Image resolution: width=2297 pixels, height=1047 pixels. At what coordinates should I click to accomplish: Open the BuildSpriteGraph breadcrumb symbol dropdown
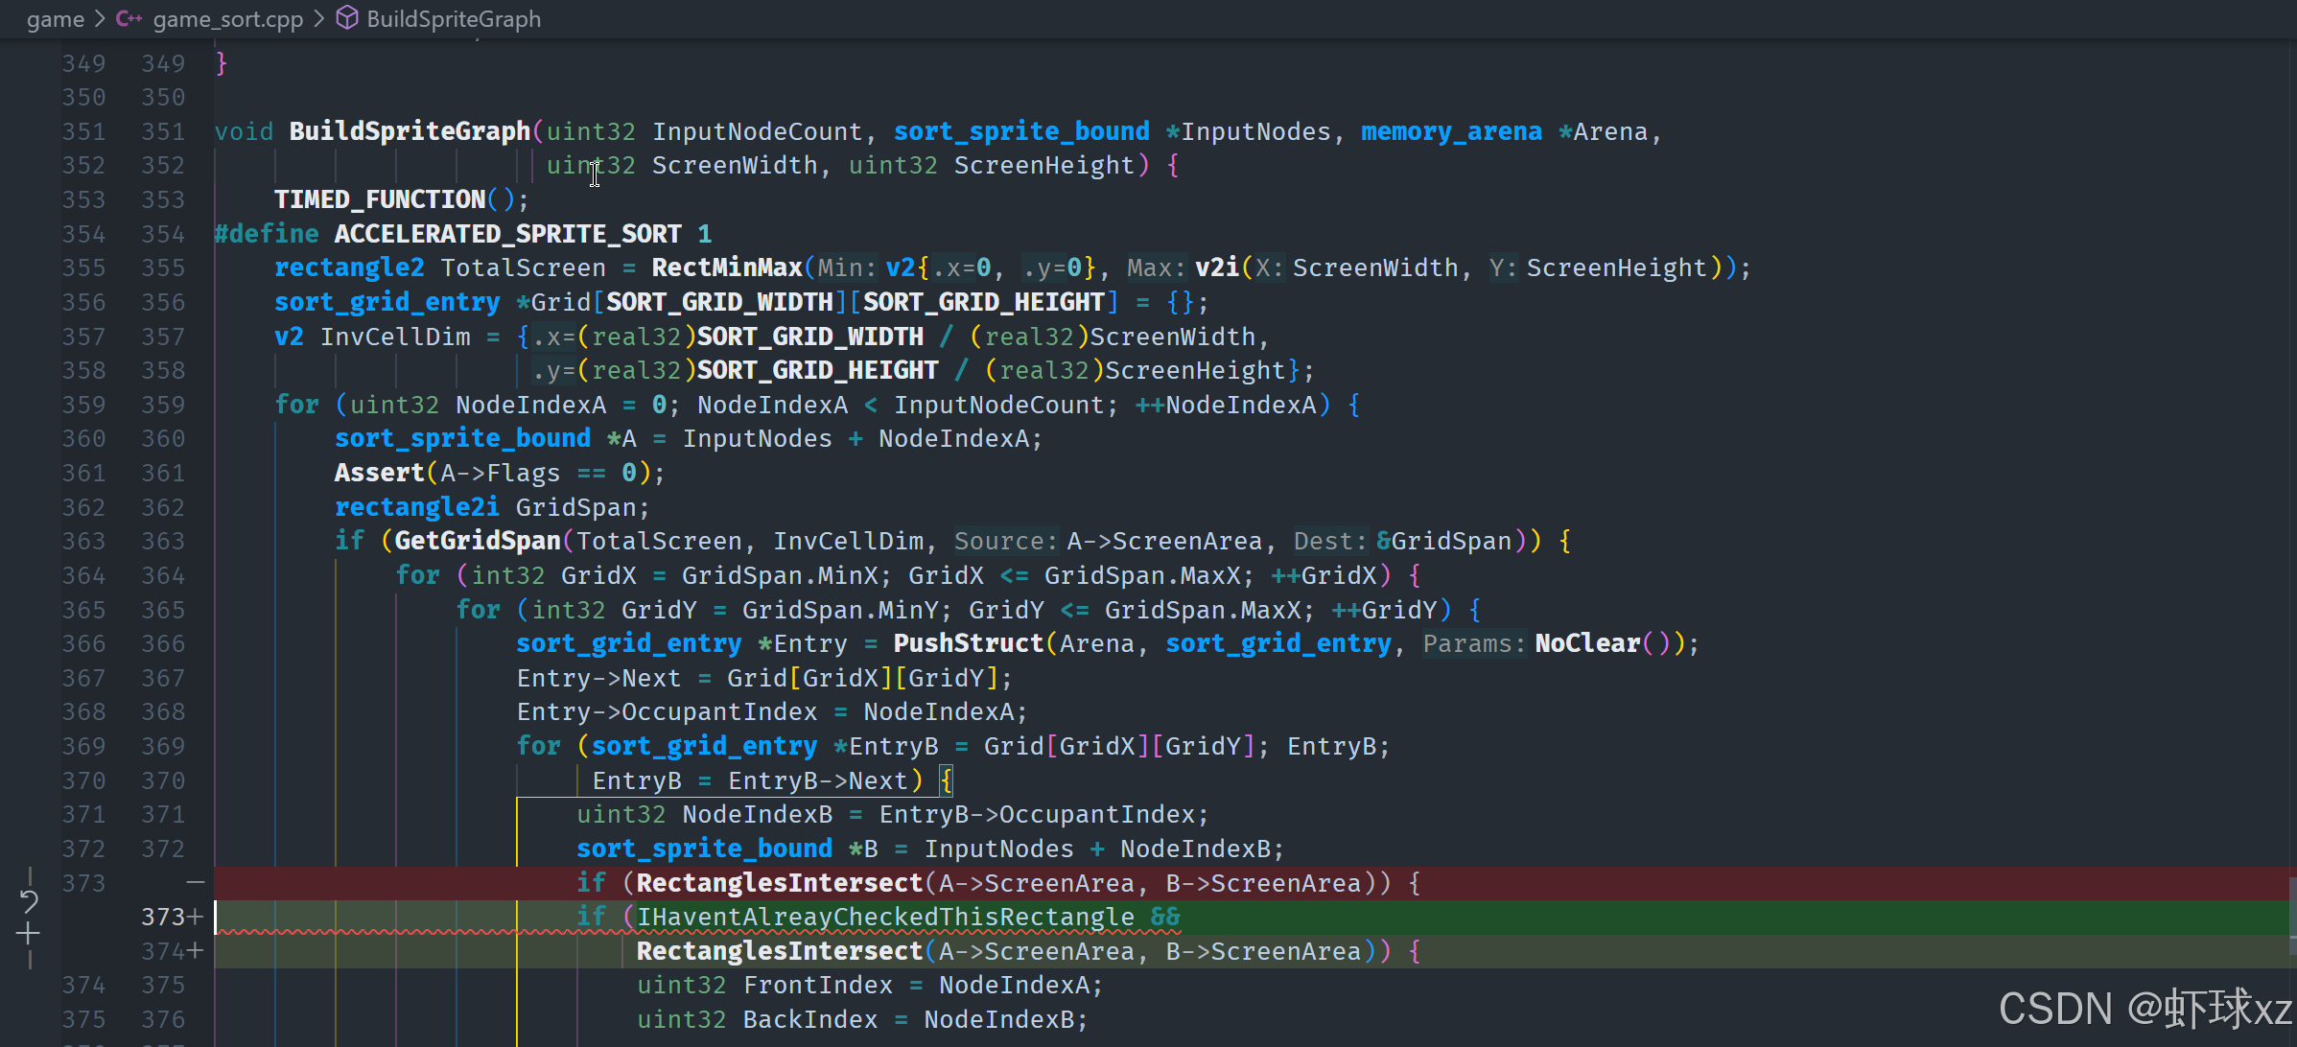pos(454,19)
